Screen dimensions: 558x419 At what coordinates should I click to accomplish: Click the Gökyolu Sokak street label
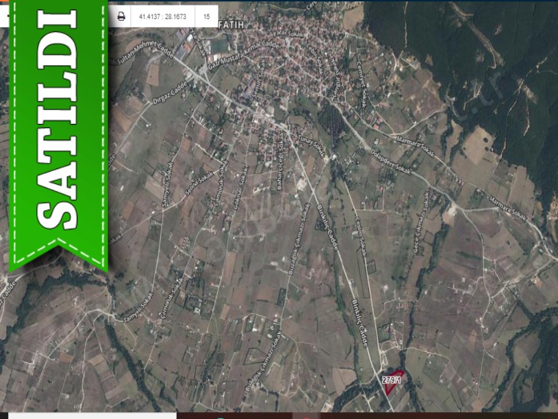coord(239,190)
